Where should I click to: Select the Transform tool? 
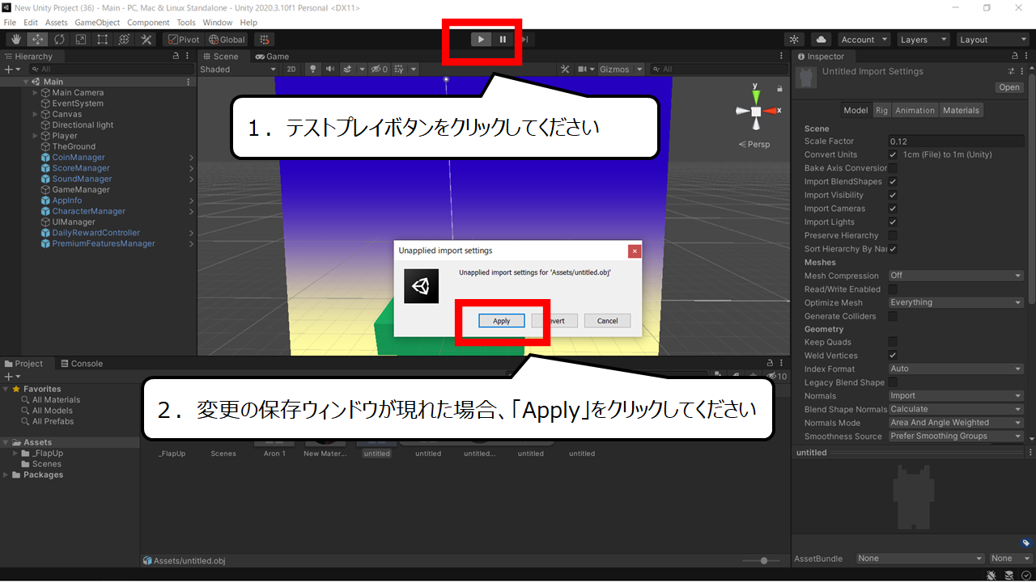125,40
